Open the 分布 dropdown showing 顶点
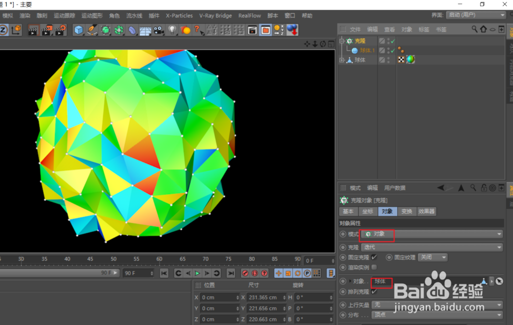This screenshot has height=325, width=513. pos(437,315)
